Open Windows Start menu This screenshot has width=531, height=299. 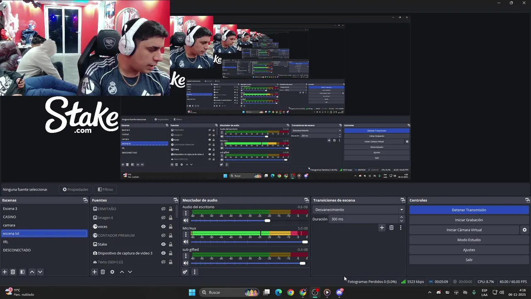pyautogui.click(x=192, y=292)
